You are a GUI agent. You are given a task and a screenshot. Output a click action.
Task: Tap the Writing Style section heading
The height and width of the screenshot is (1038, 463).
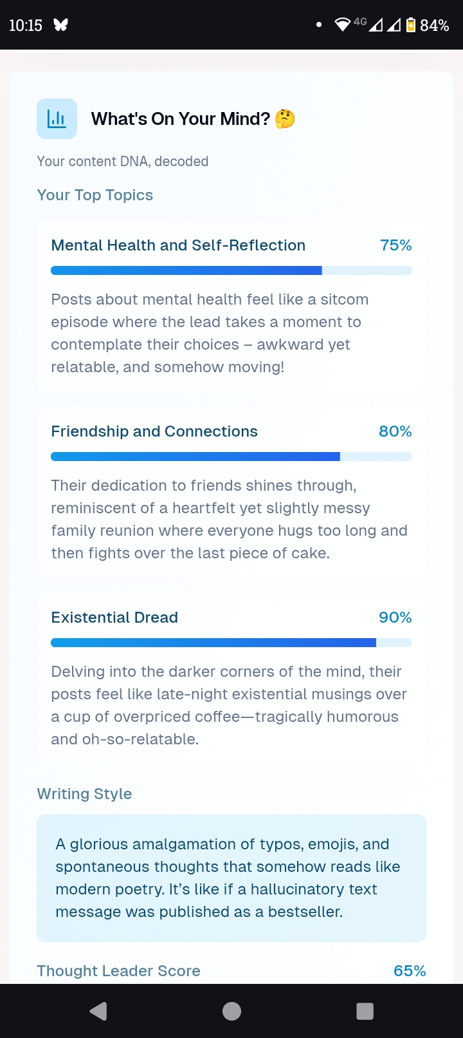click(84, 794)
